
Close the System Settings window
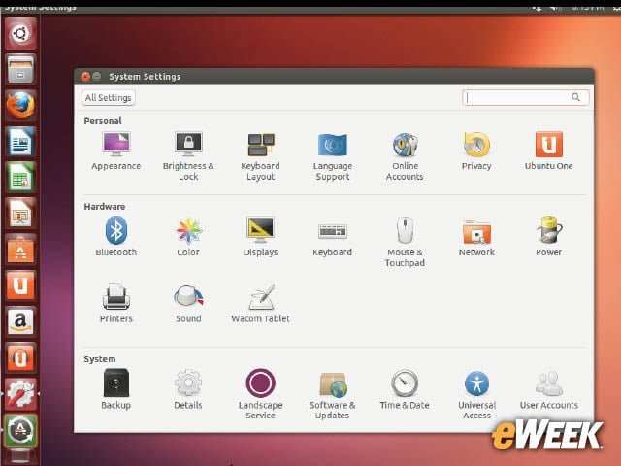(x=85, y=76)
